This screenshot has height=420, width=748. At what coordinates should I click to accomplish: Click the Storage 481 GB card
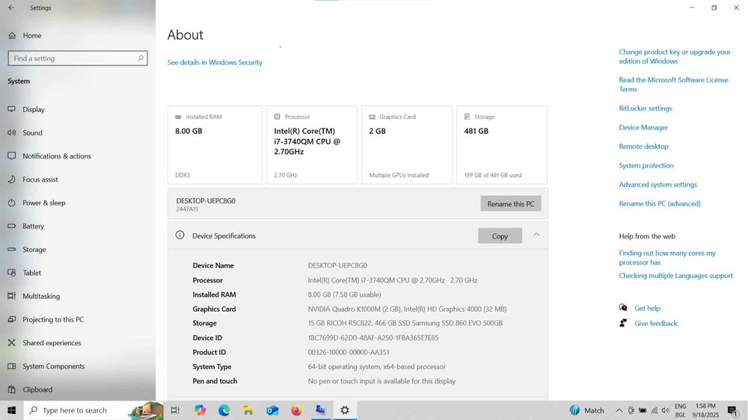[x=502, y=145]
